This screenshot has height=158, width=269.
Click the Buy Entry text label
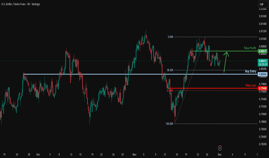tap(251, 71)
